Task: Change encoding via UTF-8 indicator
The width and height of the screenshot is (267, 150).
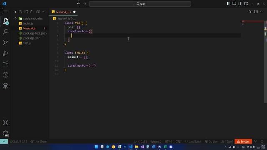Action: point(169,141)
